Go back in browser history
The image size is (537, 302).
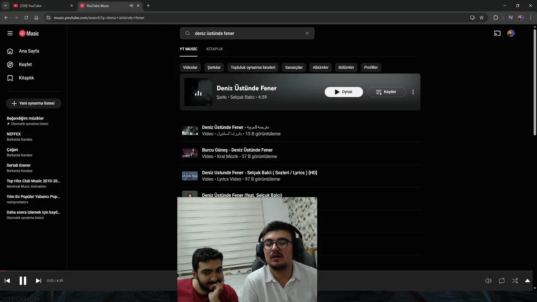tap(6, 18)
